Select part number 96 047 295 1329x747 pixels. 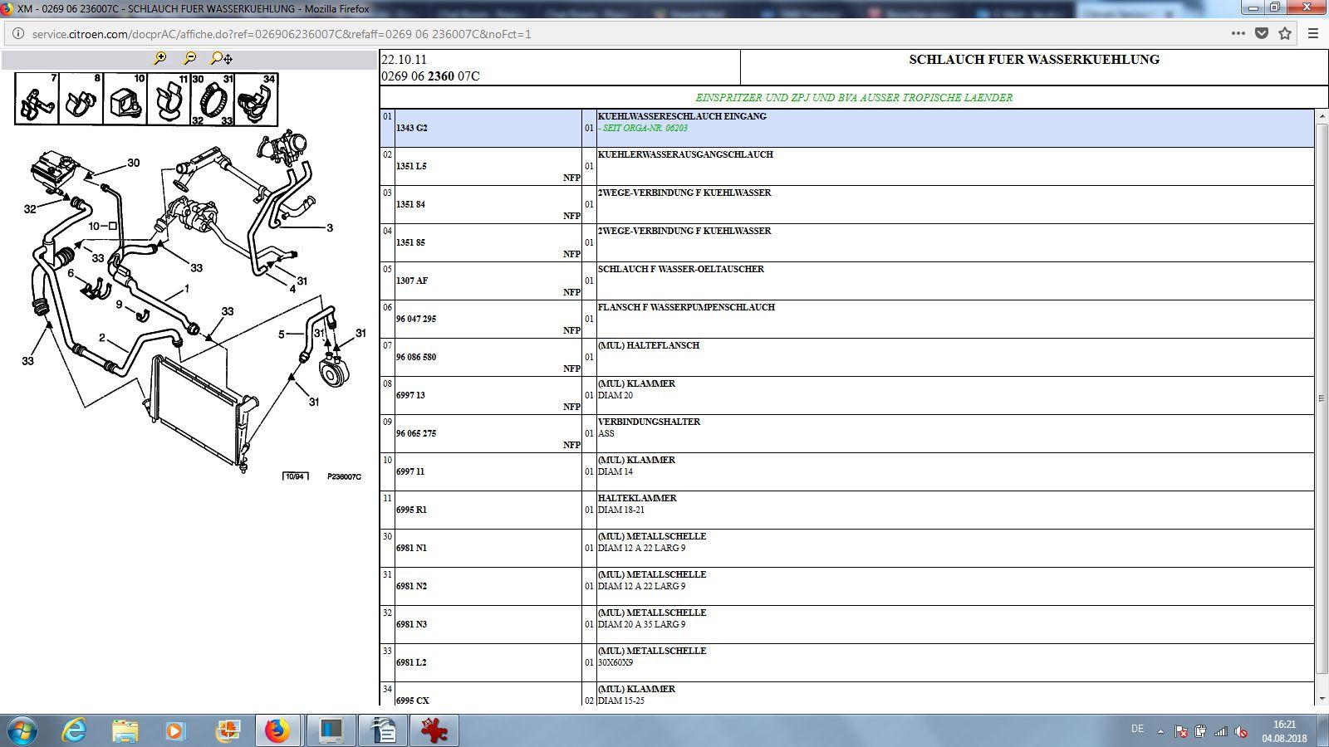(416, 319)
